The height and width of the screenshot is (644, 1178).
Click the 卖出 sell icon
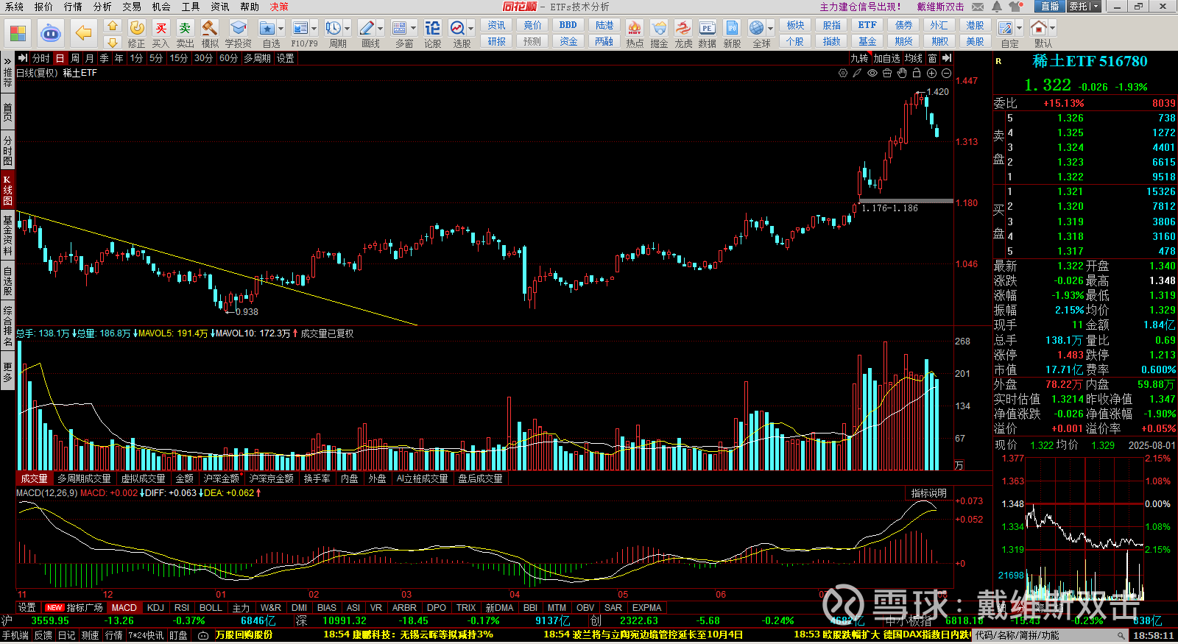click(185, 28)
